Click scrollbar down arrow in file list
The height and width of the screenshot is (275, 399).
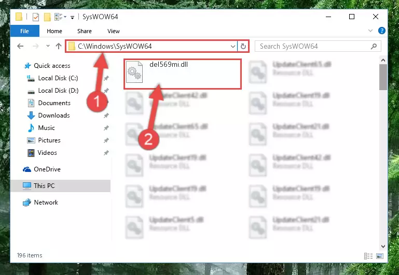[383, 247]
